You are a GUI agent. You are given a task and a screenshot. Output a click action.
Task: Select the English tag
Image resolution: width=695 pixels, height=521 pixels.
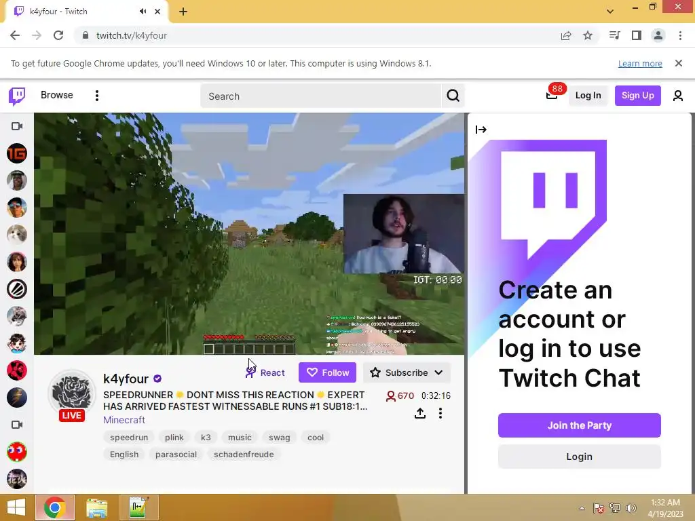pos(124,455)
